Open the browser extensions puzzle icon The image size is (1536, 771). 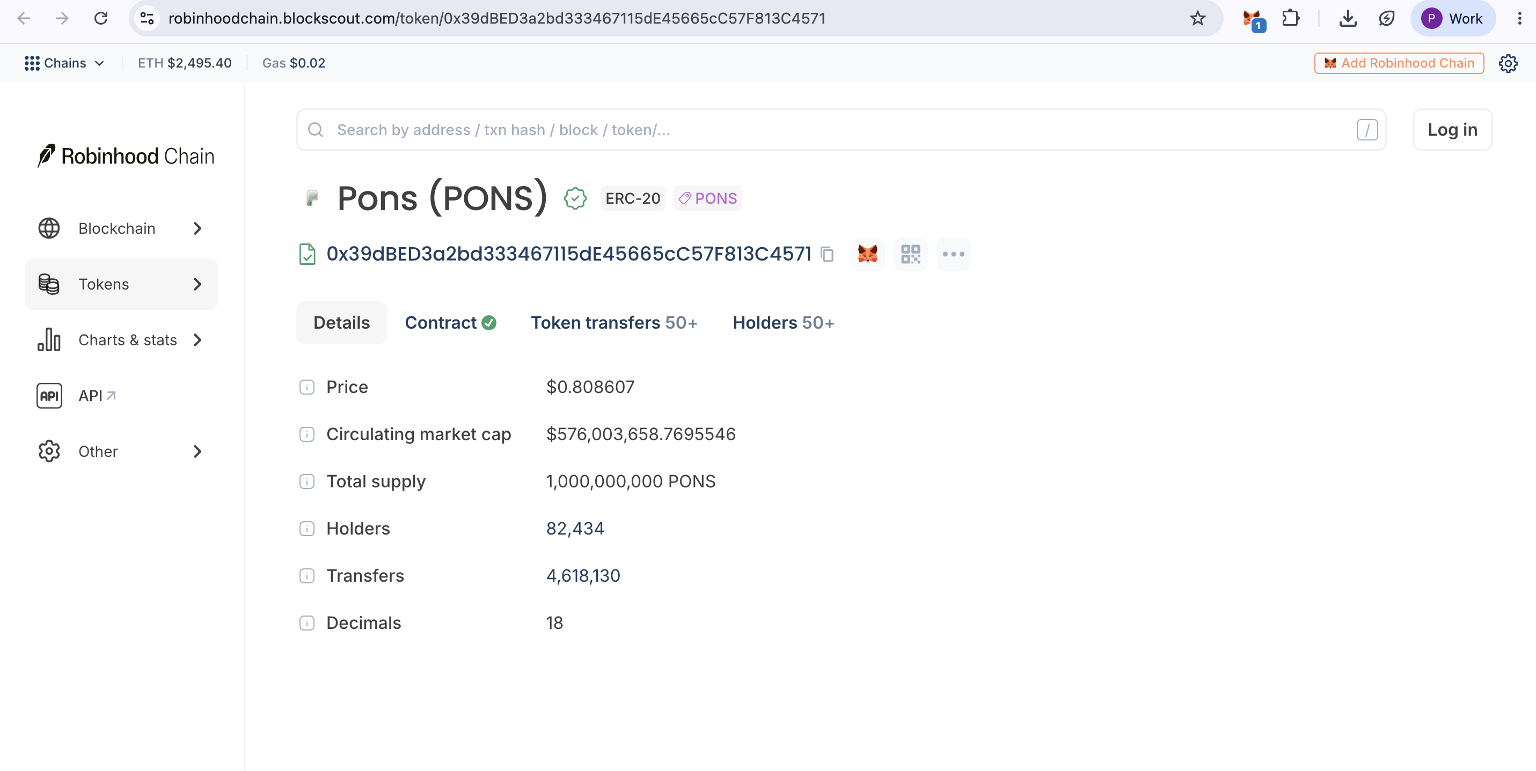(x=1291, y=18)
